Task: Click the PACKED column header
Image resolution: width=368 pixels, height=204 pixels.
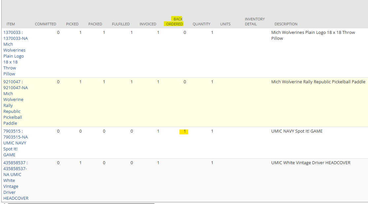Action: click(95, 24)
